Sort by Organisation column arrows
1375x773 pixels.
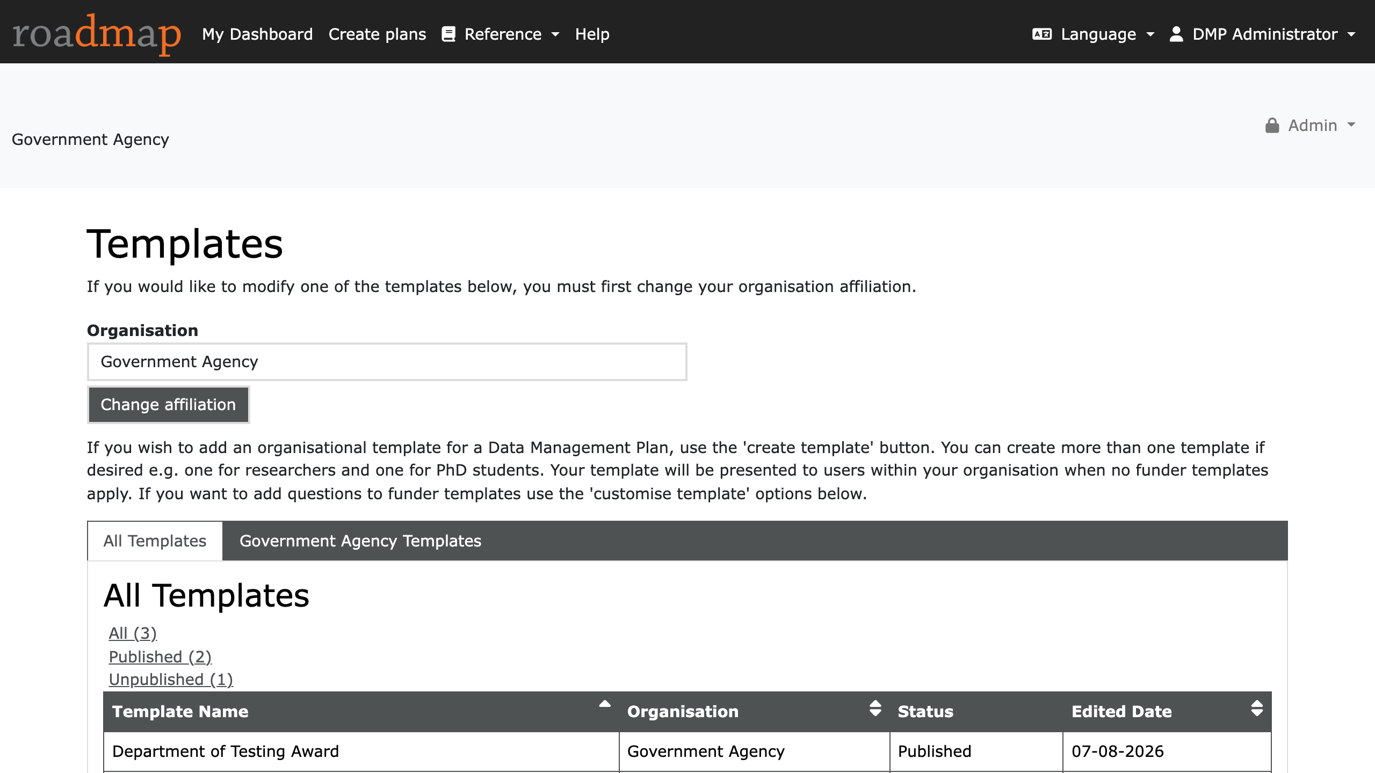click(875, 709)
